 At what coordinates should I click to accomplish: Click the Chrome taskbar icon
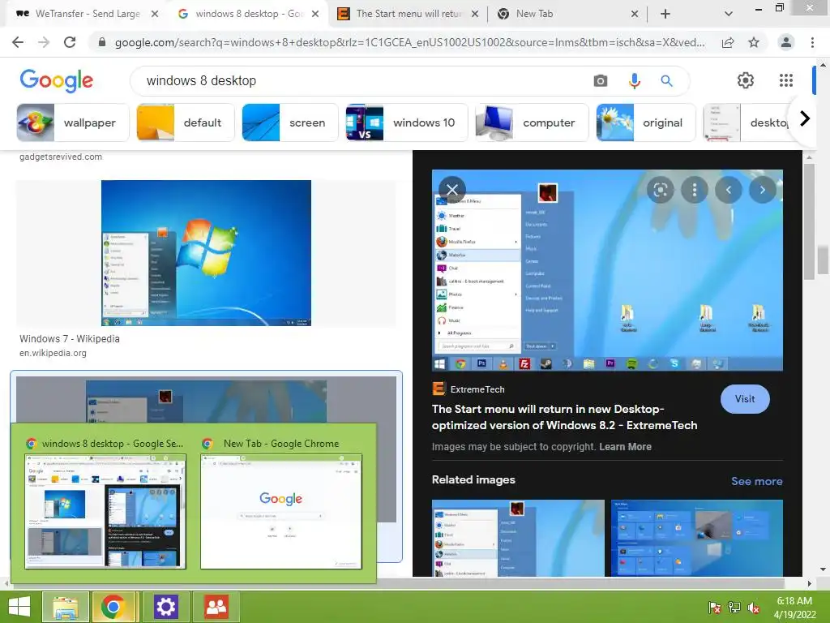(x=114, y=607)
